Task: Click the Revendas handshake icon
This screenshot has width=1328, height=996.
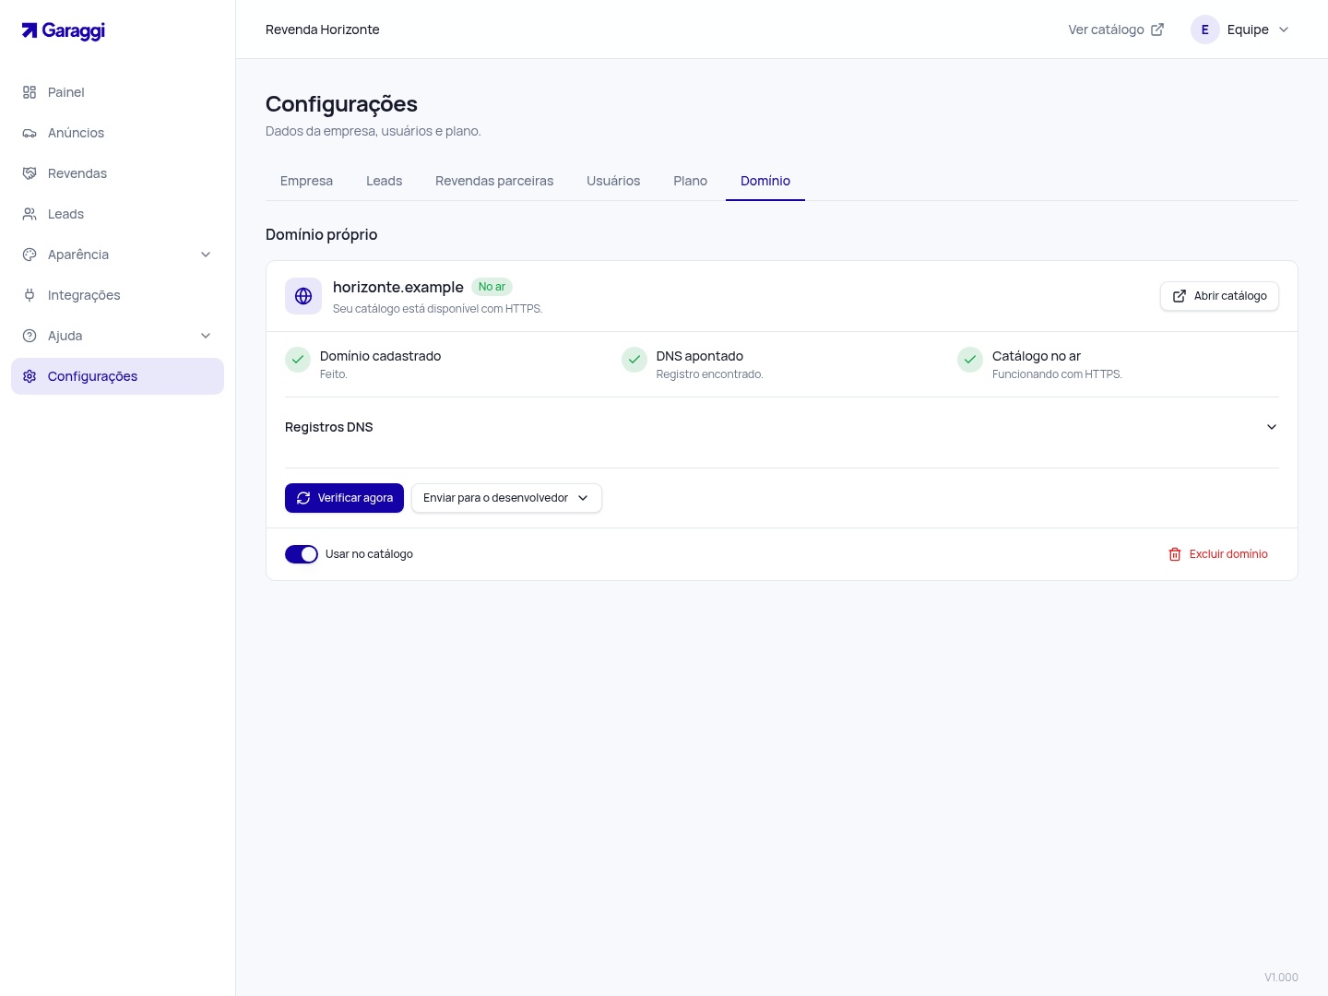Action: (x=30, y=173)
